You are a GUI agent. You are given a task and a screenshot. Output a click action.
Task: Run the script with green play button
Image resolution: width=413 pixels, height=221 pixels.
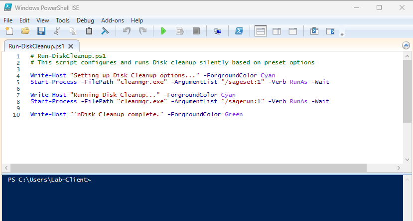pyautogui.click(x=163, y=31)
